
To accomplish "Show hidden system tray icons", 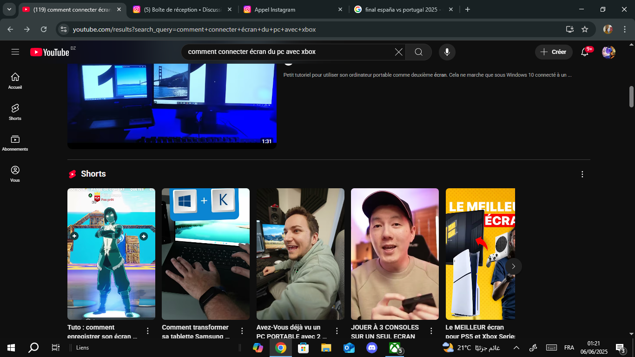I will point(516,348).
